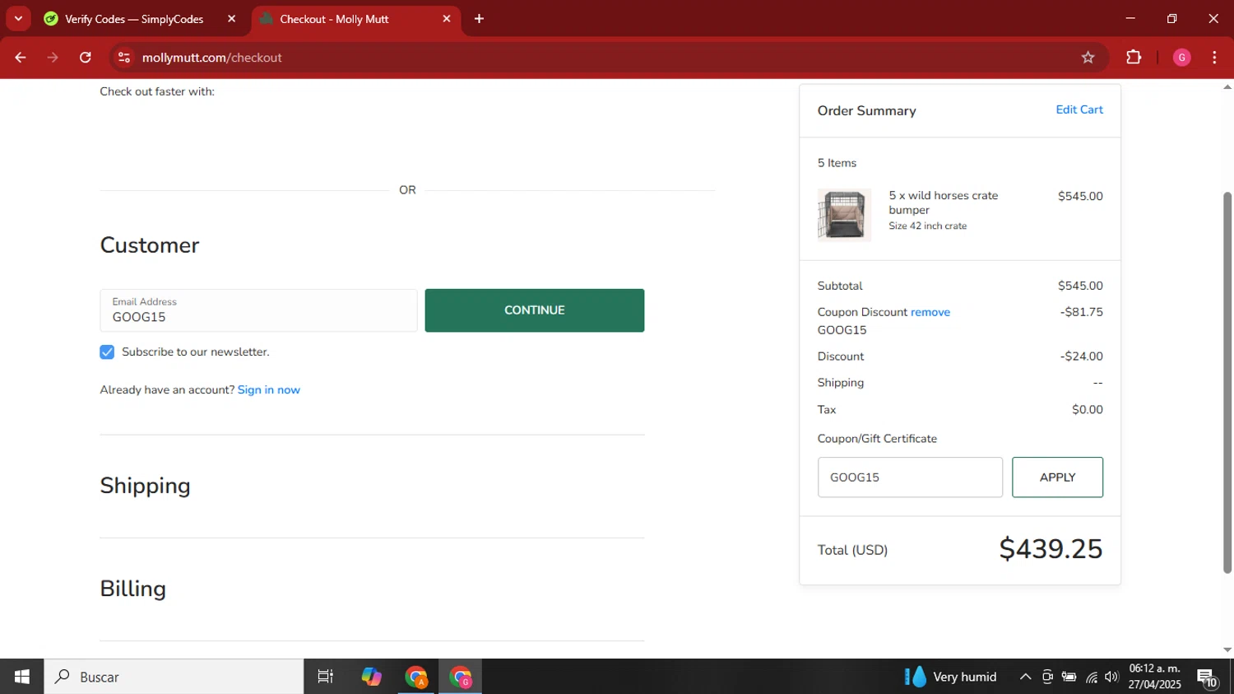Viewport: 1234px width, 694px height.
Task: Open the first Chrome taskbar icon
Action: coord(416,677)
